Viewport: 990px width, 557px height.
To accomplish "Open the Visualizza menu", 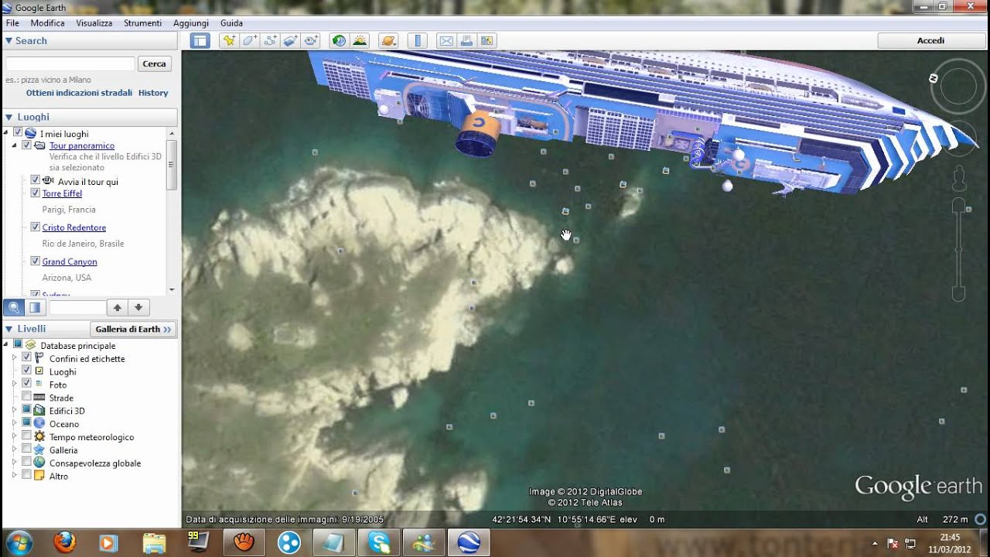I will 94,23.
